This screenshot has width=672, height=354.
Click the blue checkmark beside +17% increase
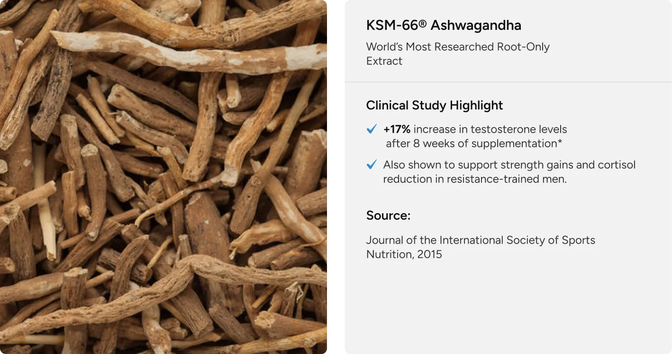pos(372,129)
